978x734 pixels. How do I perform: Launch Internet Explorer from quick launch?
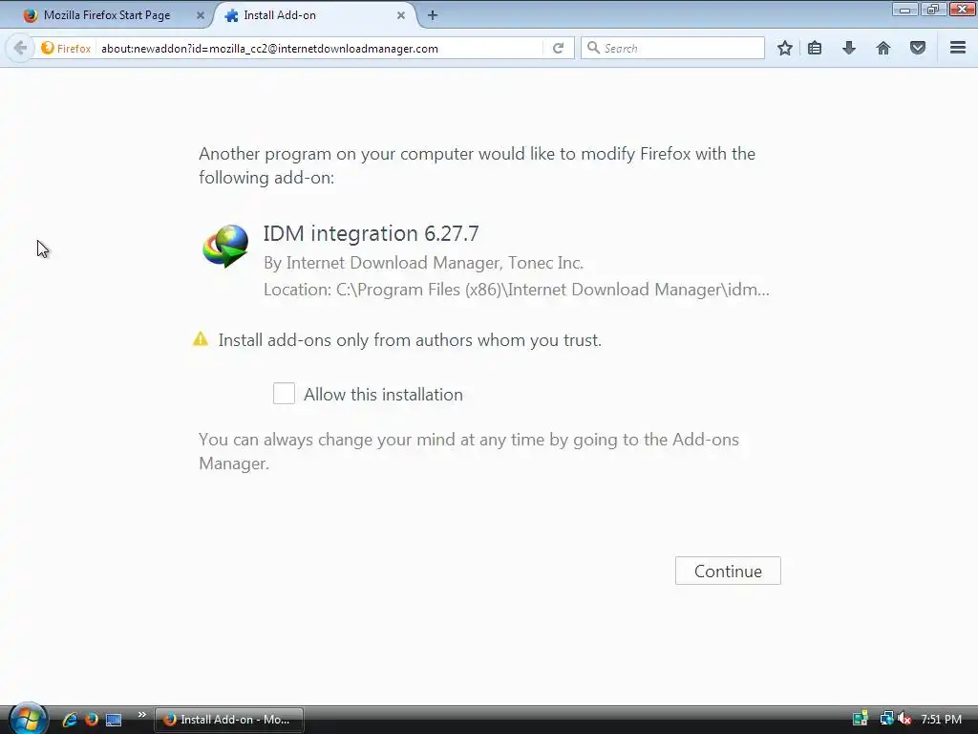pos(70,720)
